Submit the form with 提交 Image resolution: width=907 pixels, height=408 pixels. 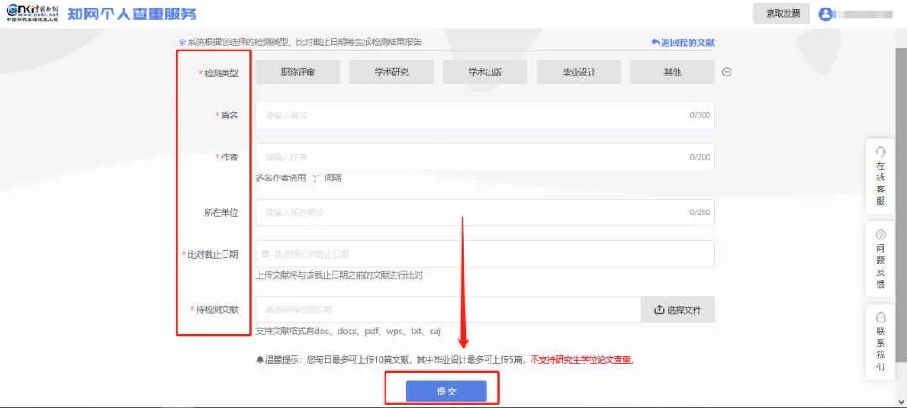(447, 391)
